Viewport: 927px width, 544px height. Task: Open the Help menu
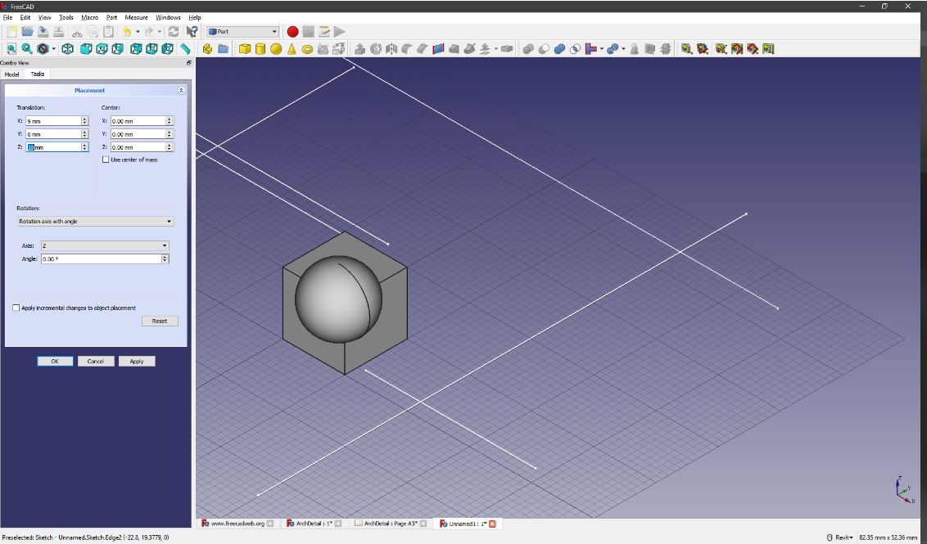(x=195, y=18)
